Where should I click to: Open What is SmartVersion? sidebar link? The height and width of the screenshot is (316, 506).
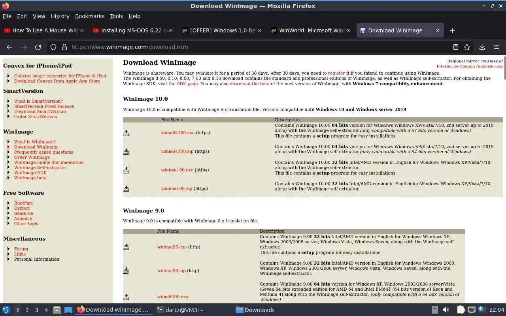pyautogui.click(x=38, y=101)
